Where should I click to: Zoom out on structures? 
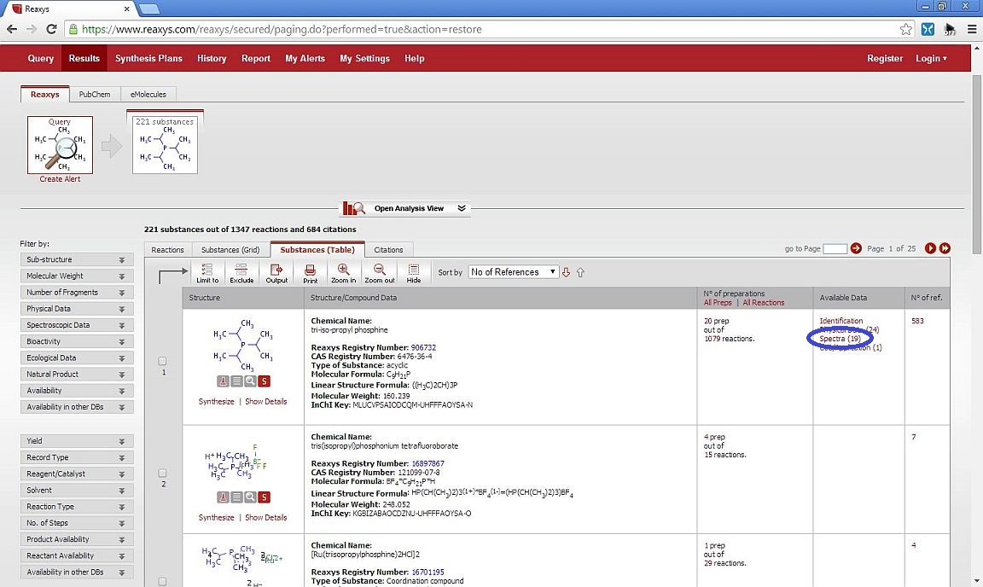tap(379, 273)
